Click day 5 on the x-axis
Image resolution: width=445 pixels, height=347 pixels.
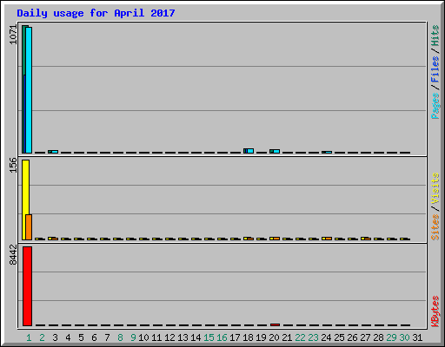81,337
